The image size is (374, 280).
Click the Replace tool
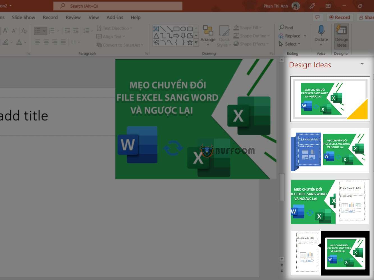click(x=292, y=36)
